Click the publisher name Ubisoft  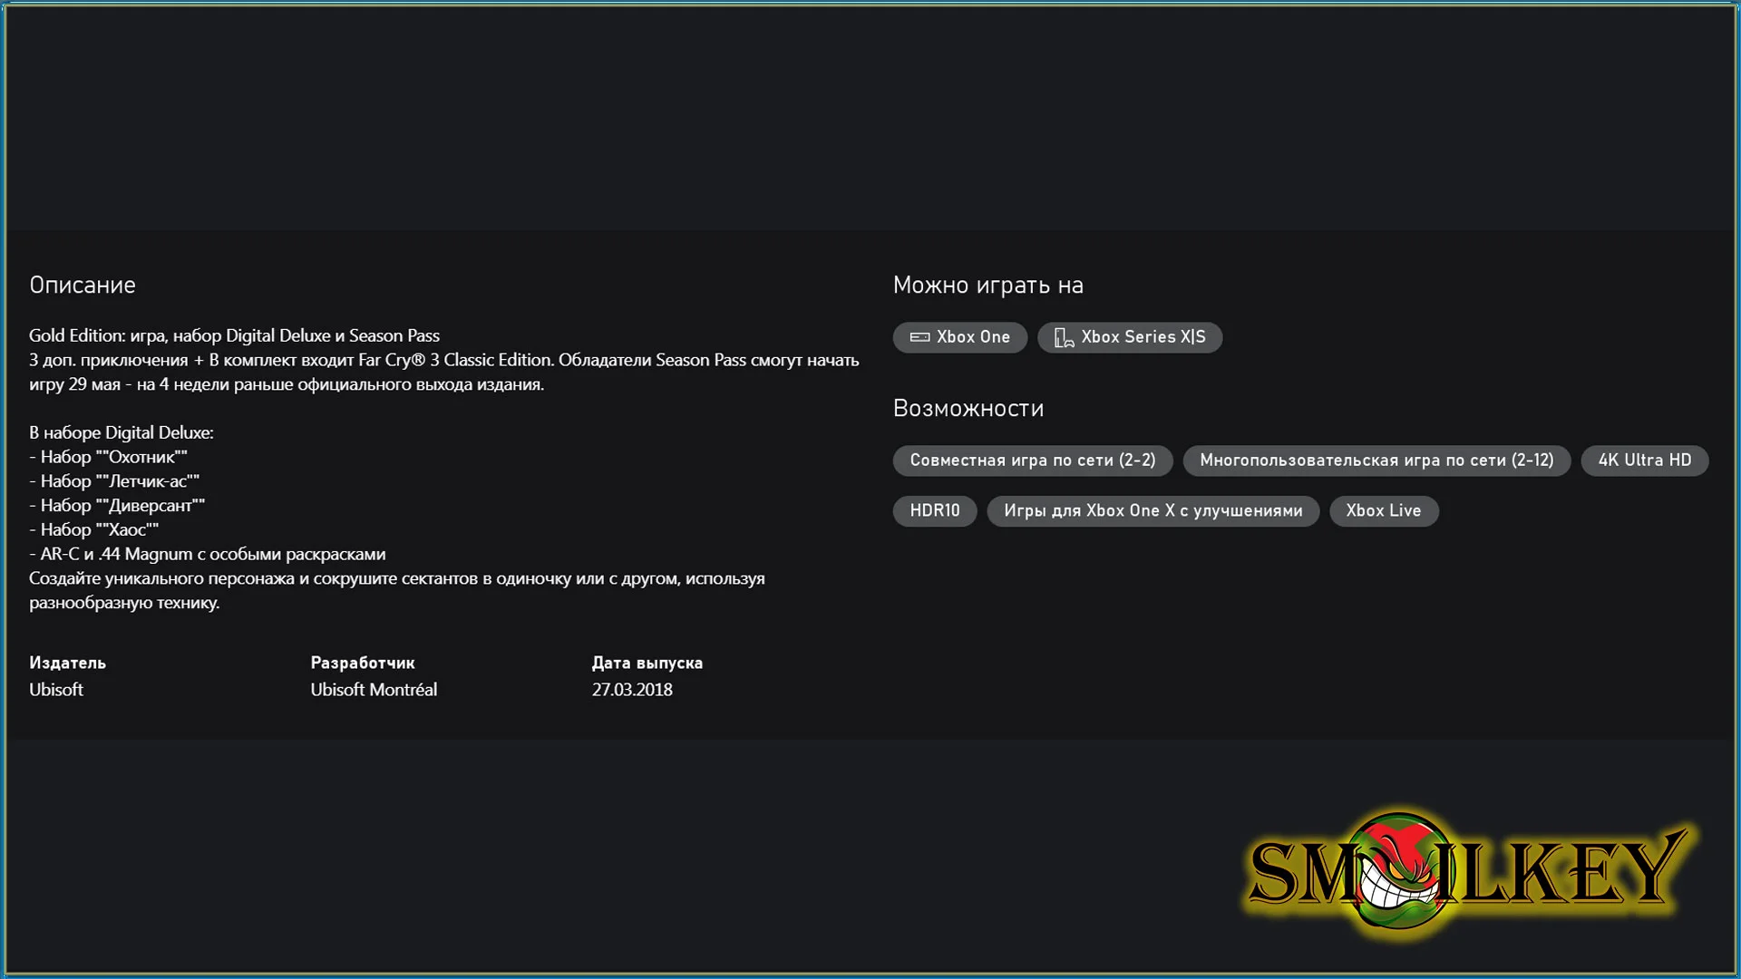point(56,690)
